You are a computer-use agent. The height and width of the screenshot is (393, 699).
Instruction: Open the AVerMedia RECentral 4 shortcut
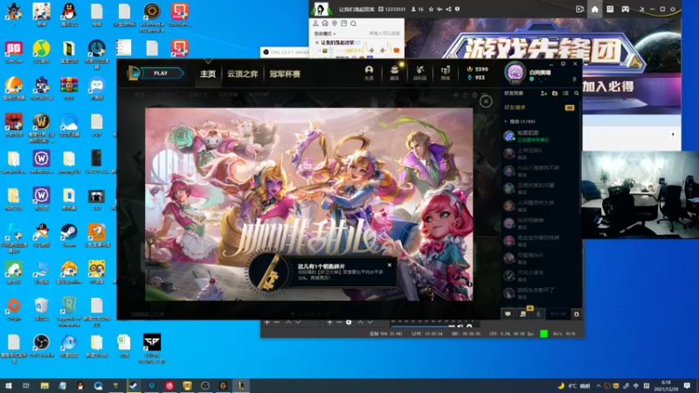152,17
